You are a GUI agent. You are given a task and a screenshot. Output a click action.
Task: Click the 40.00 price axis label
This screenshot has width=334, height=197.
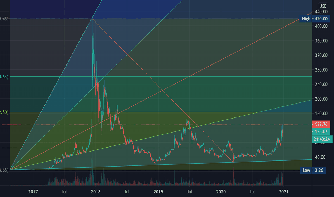[x=320, y=157]
